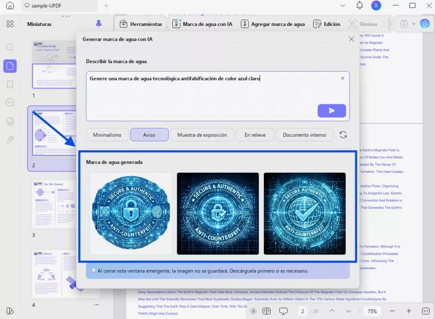Pin the Miniaturas panel
This screenshot has height=319, width=435.
[x=99, y=24]
